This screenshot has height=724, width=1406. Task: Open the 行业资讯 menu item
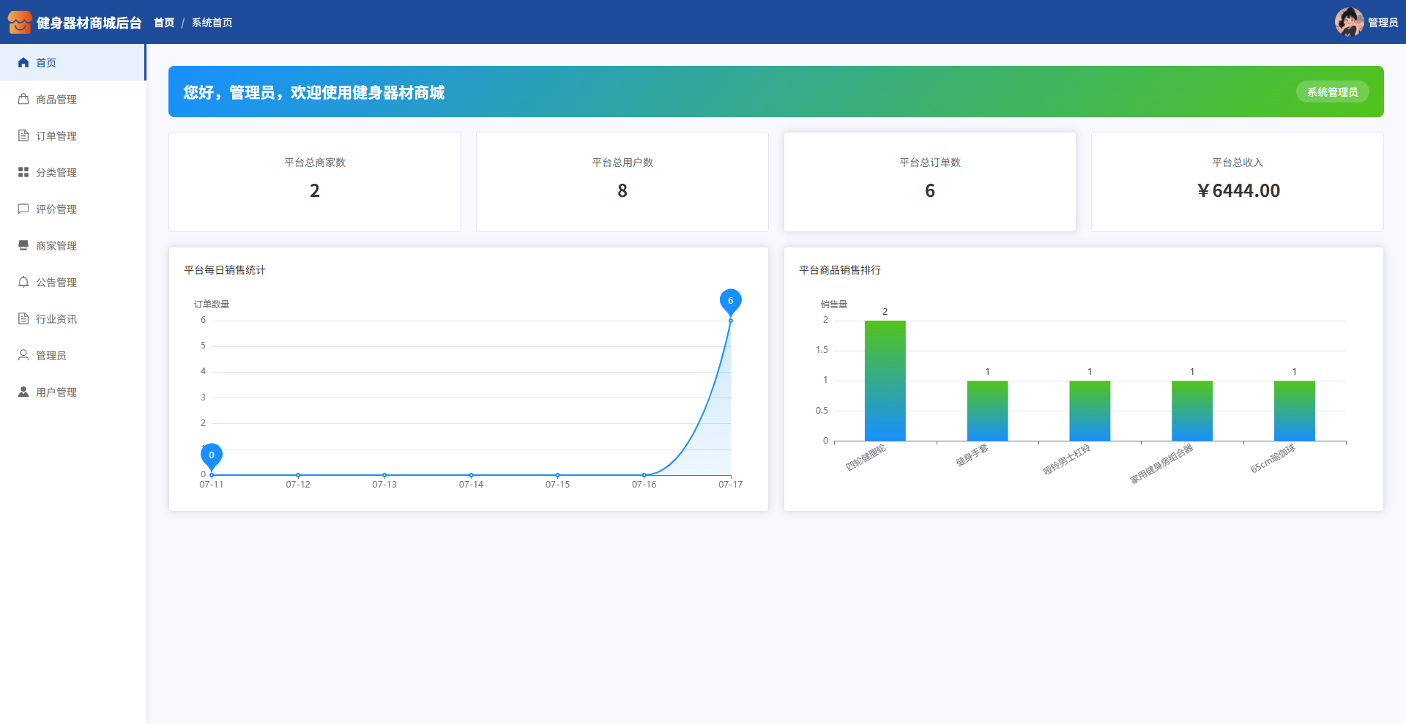56,319
